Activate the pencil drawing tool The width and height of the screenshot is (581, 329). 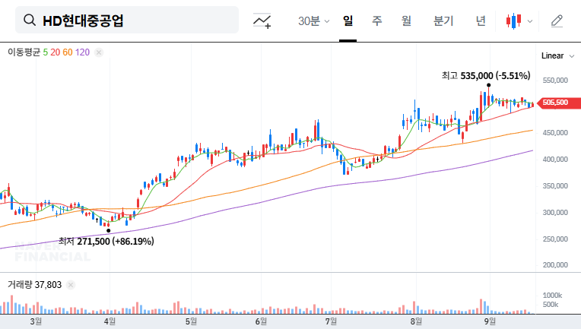click(557, 21)
